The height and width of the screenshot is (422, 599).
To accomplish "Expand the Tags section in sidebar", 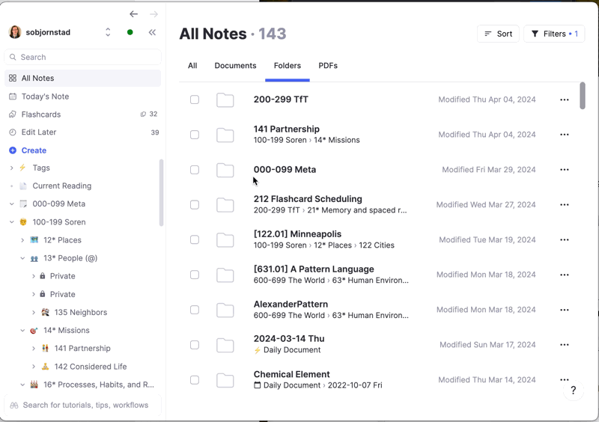I will 12,168.
